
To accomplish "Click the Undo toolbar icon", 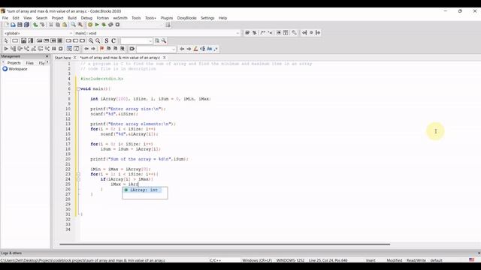I will point(35,25).
